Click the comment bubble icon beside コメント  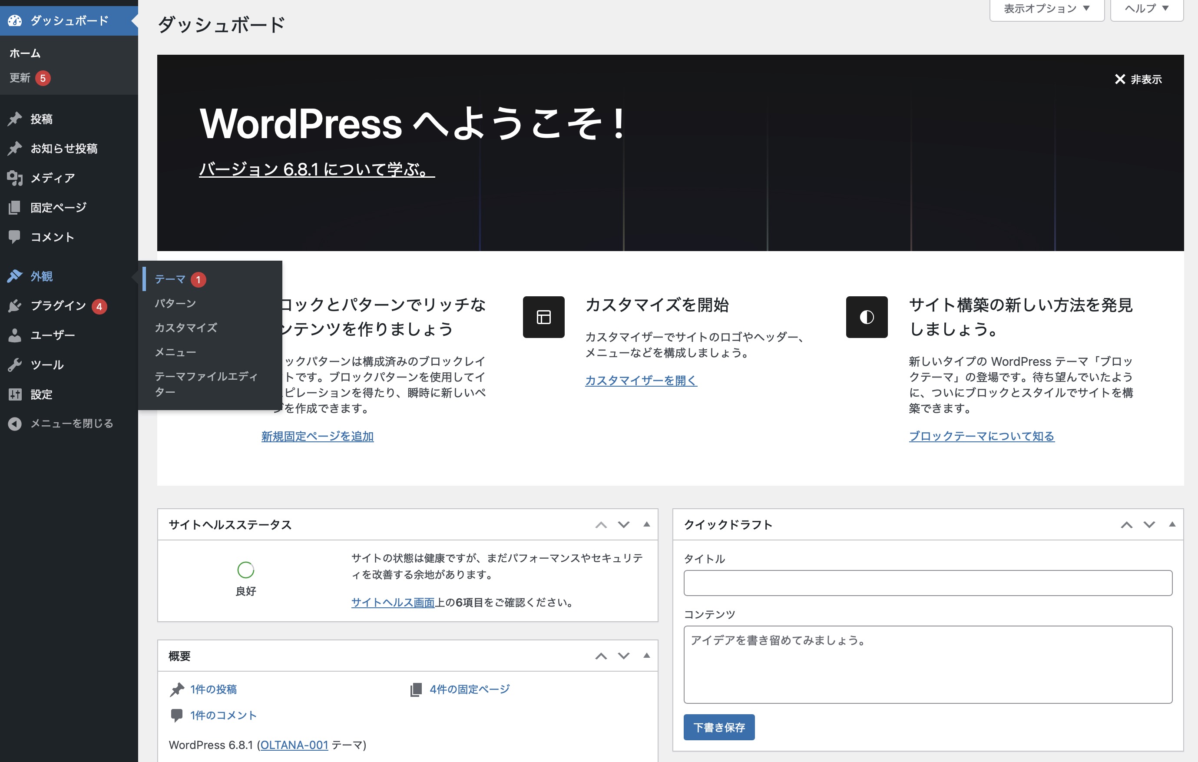pyautogui.click(x=15, y=236)
